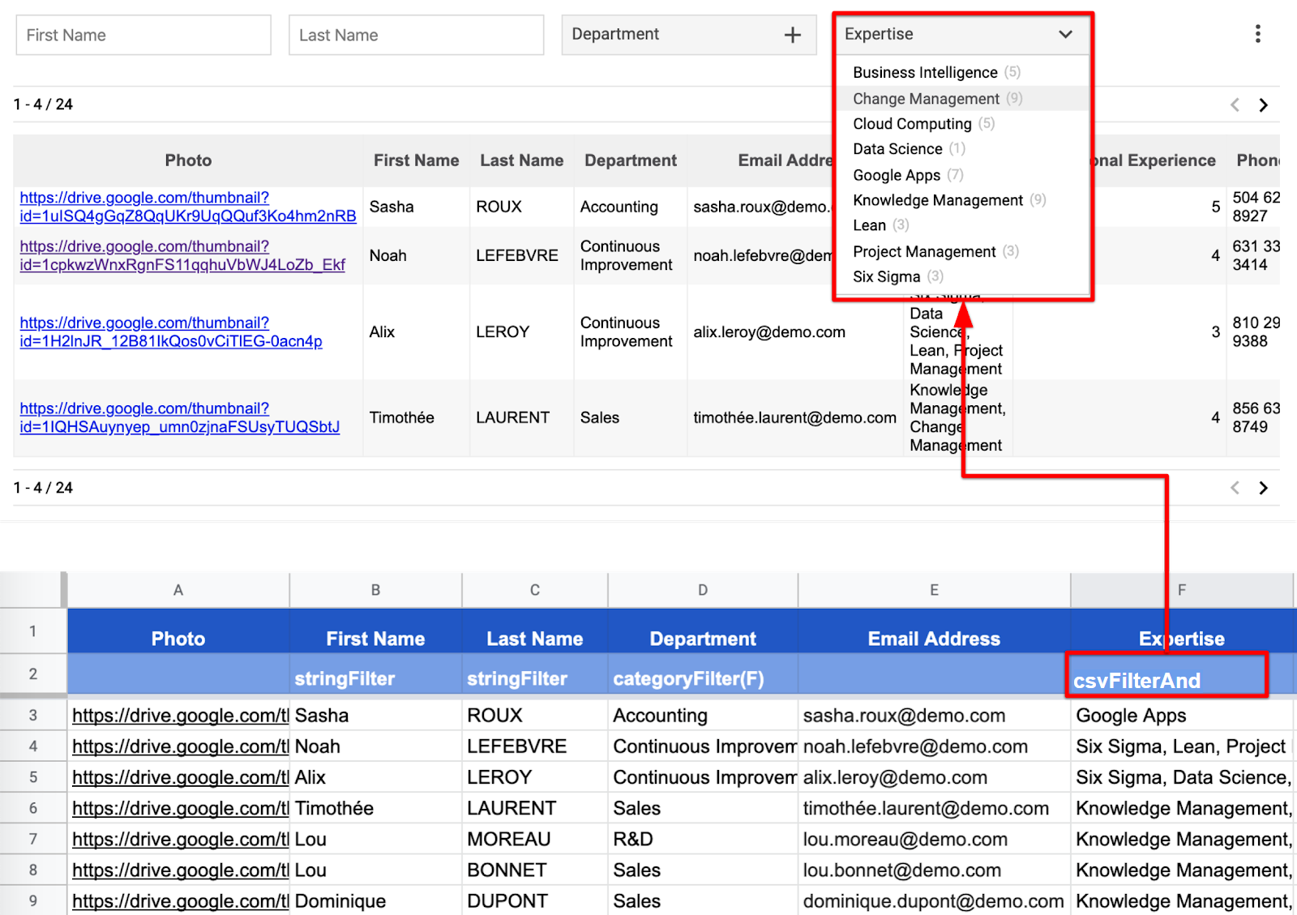1297x915 pixels.
Task: Open the sheet link in row 3
Action: (x=180, y=716)
